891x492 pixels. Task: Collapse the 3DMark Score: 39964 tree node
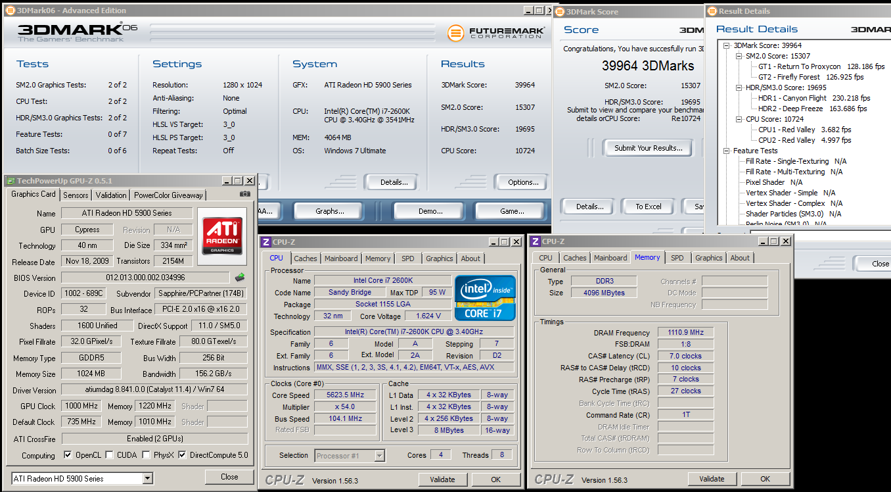pyautogui.click(x=727, y=45)
